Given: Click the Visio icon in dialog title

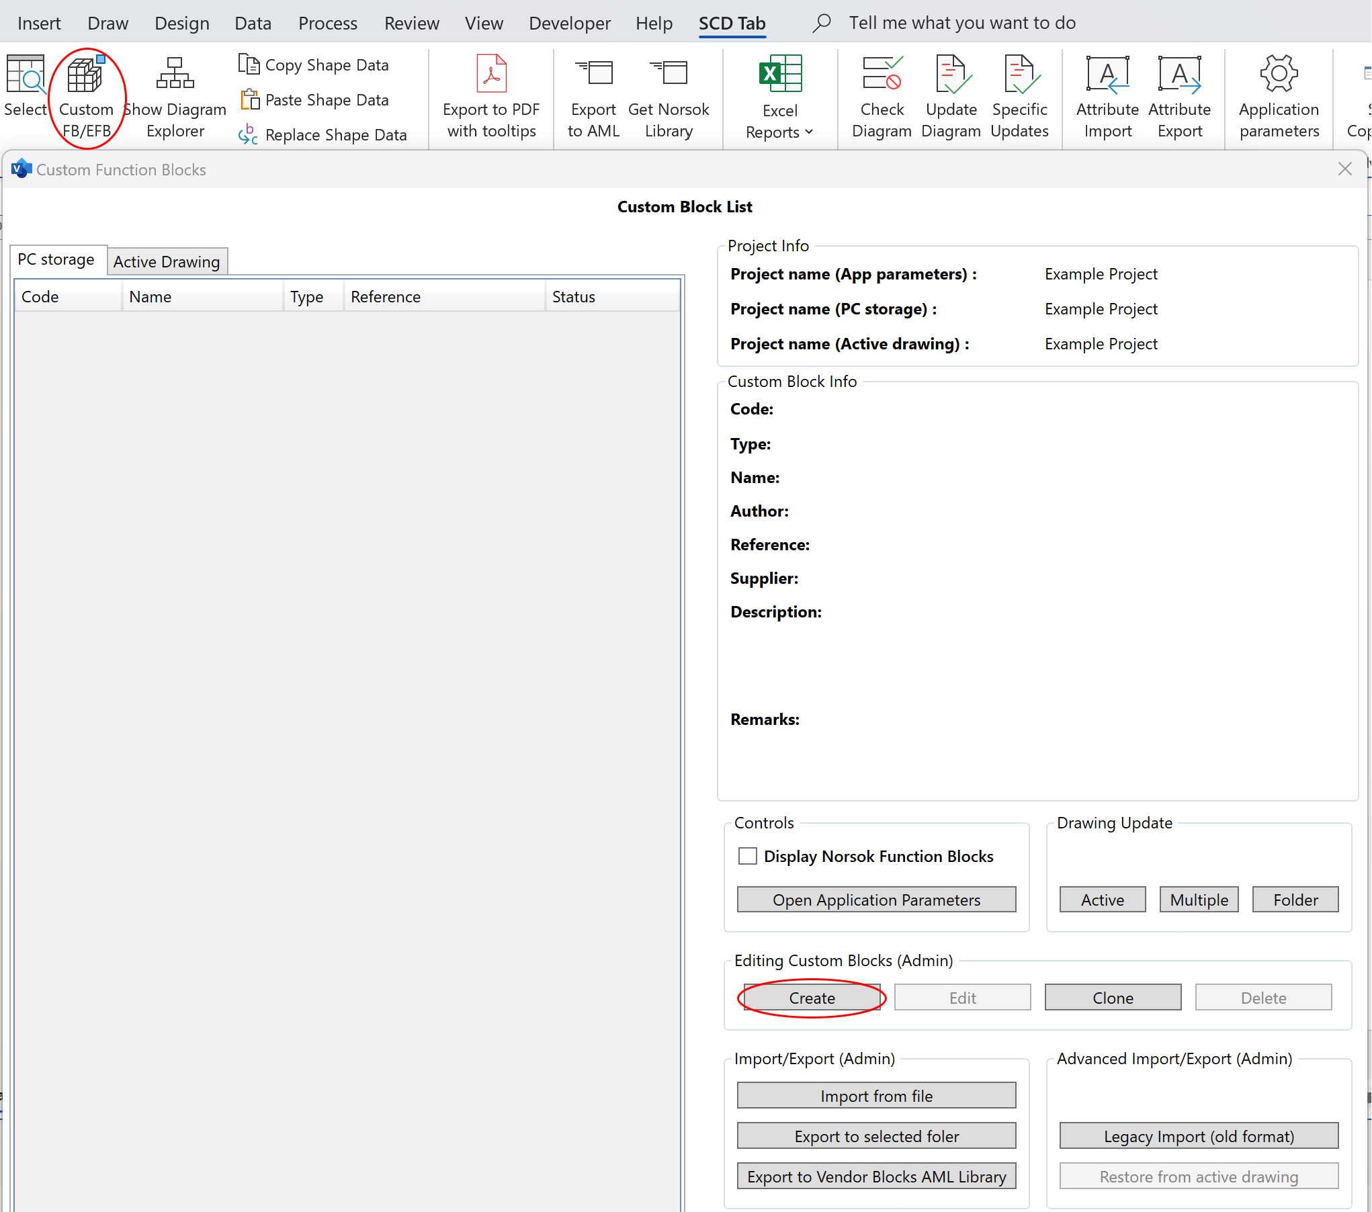Looking at the screenshot, I should click(x=22, y=169).
